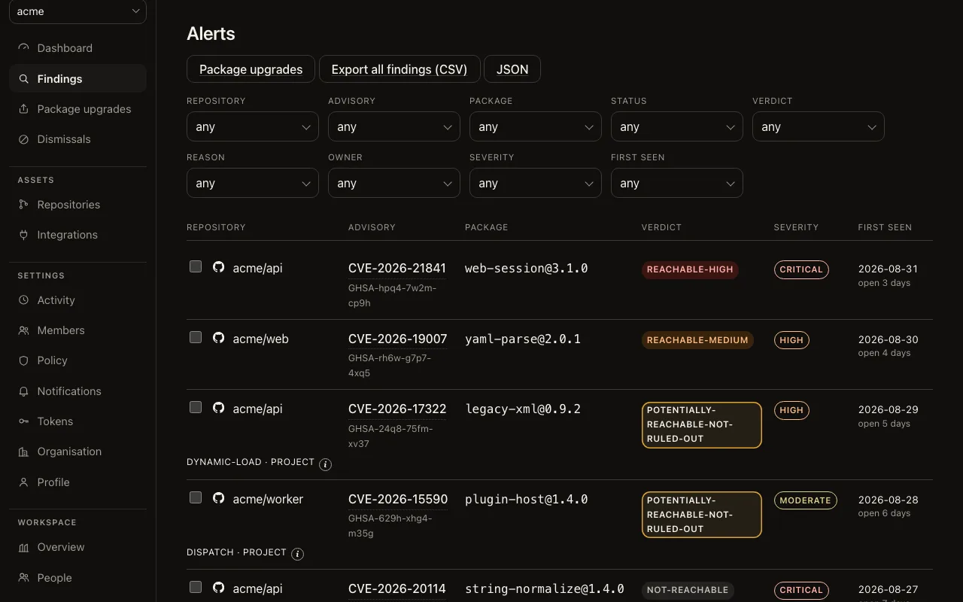
Task: Click the Integrations plug icon
Action: 23,235
